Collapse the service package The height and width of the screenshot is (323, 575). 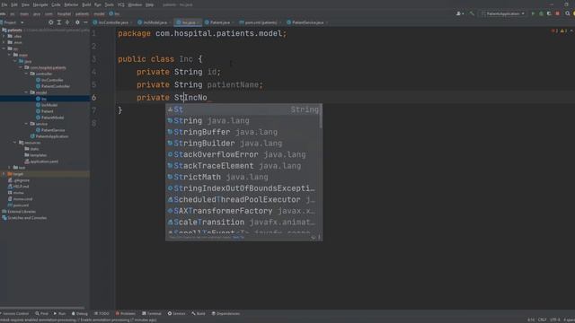[27, 124]
